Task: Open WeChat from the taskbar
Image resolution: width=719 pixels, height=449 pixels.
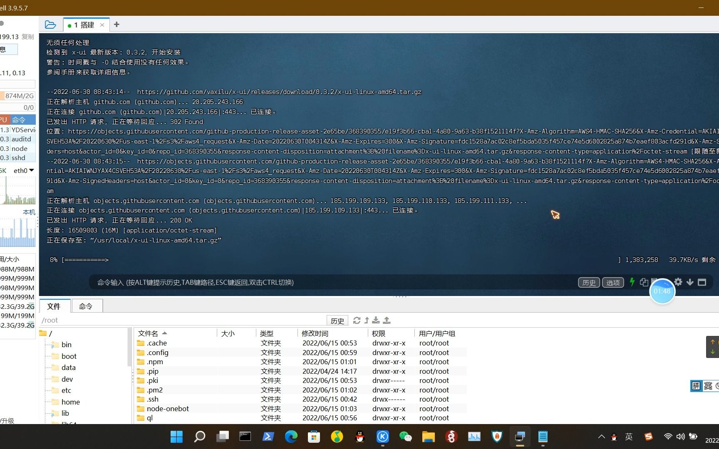Action: (x=406, y=437)
